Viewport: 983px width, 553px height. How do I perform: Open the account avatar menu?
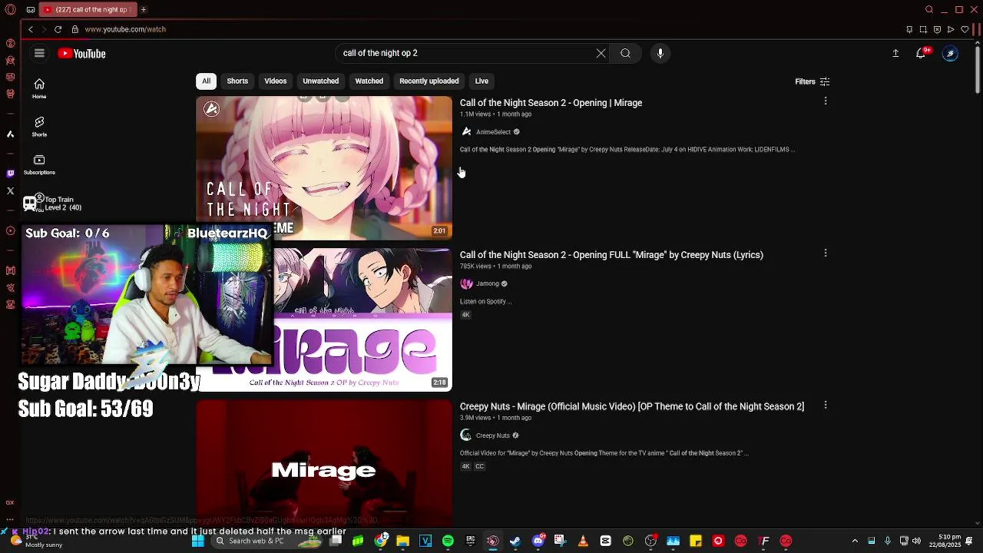point(951,53)
